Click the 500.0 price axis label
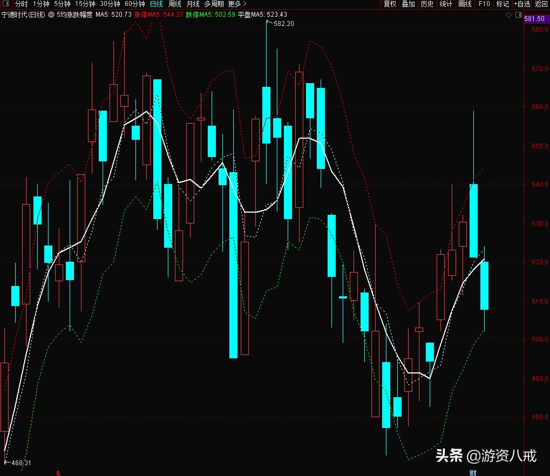Image resolution: width=550 pixels, height=476 pixels. (x=540, y=339)
